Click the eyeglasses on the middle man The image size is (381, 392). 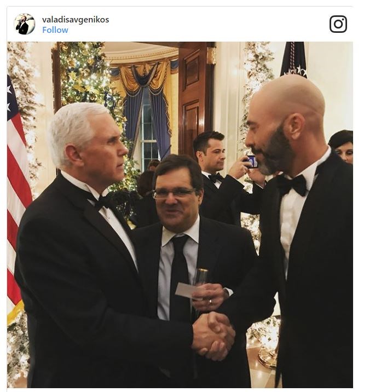pos(174,193)
